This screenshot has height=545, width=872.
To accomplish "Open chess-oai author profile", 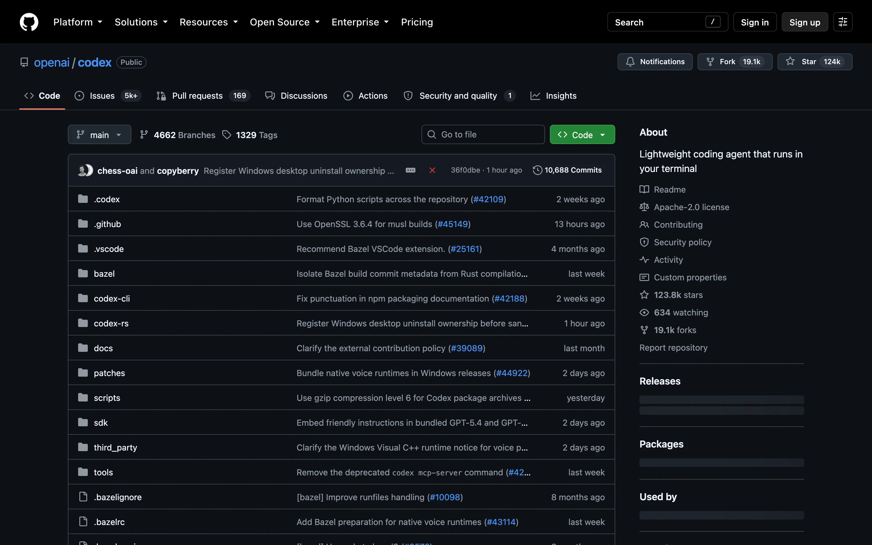I will [117, 170].
